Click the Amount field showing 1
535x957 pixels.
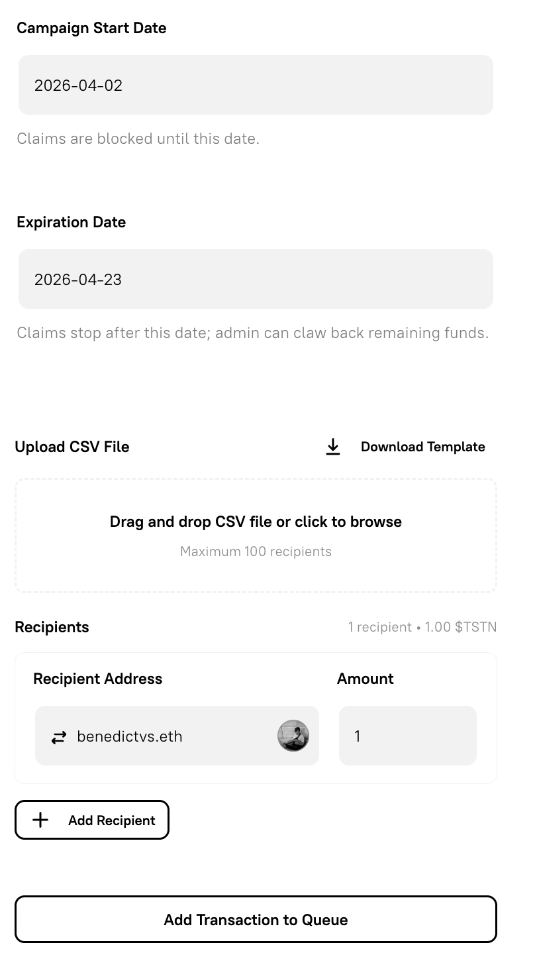pyautogui.click(x=407, y=736)
